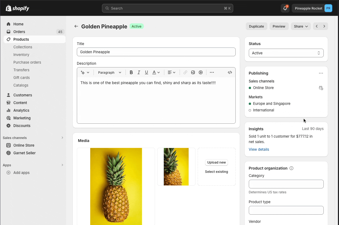Switch to HTML view with the code icon
Screen dimensions: 339x225
pos(230,72)
